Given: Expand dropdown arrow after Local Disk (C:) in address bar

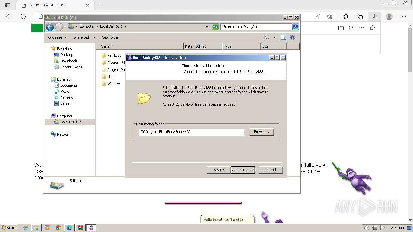Looking at the screenshot, I should pos(125,27).
